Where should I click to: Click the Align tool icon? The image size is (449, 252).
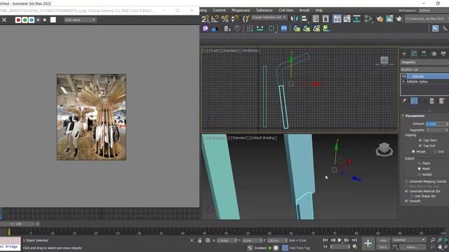(304, 19)
